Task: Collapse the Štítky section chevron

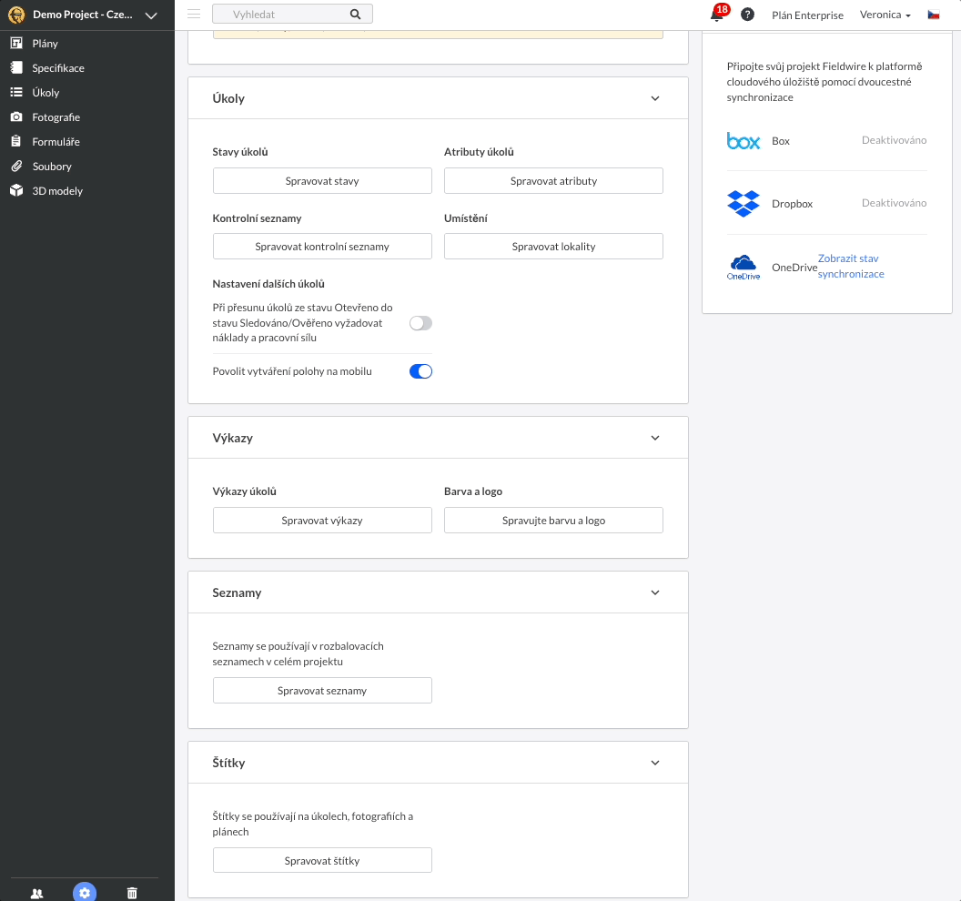Action: [x=655, y=763]
